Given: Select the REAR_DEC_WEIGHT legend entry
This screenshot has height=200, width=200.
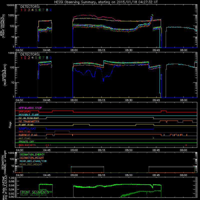Looking at the screenshot, I should pos(31,164).
